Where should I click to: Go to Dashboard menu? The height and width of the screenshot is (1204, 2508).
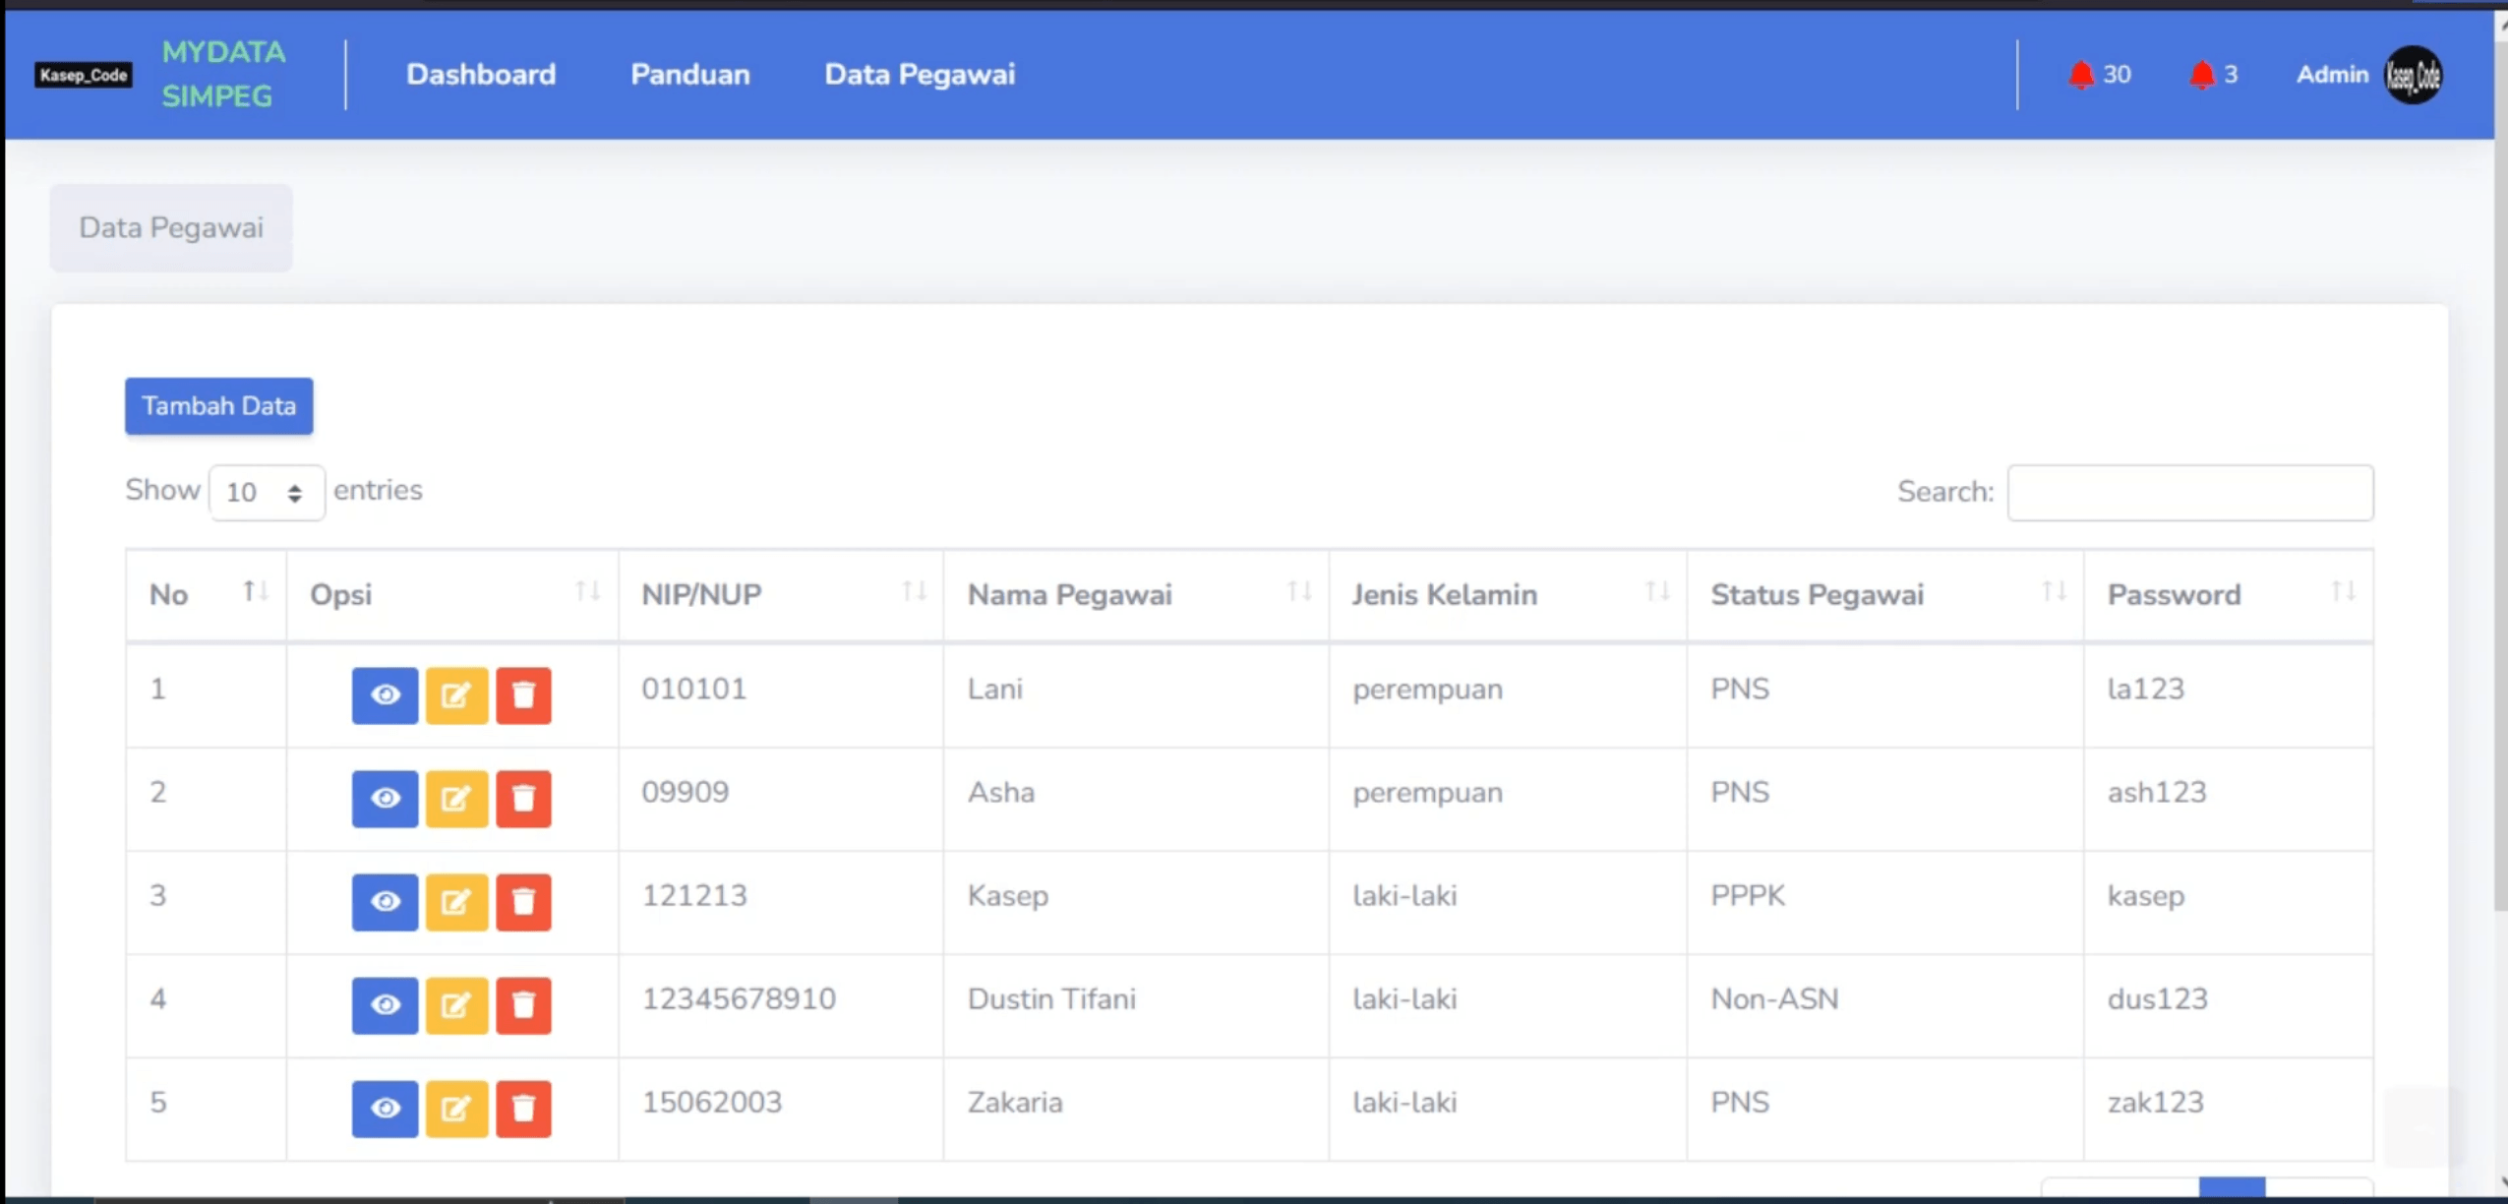click(x=481, y=75)
